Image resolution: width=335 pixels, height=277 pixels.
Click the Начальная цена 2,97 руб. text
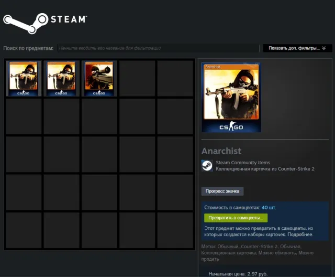(238, 274)
